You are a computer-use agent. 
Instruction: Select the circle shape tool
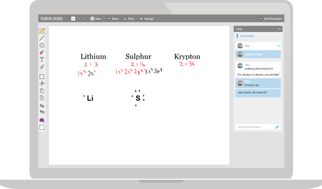pyautogui.click(x=42, y=45)
